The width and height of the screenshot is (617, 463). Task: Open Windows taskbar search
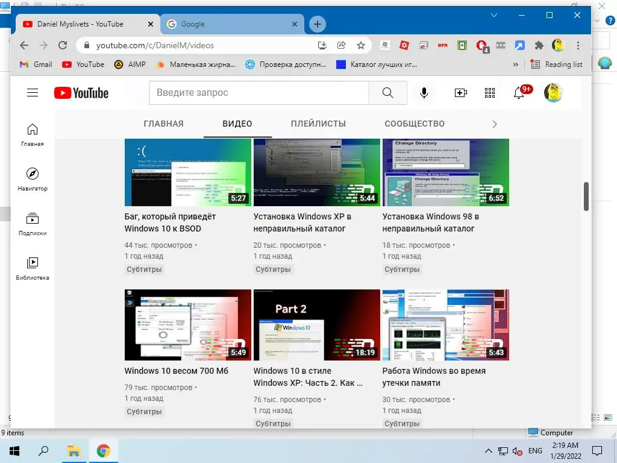click(x=43, y=451)
